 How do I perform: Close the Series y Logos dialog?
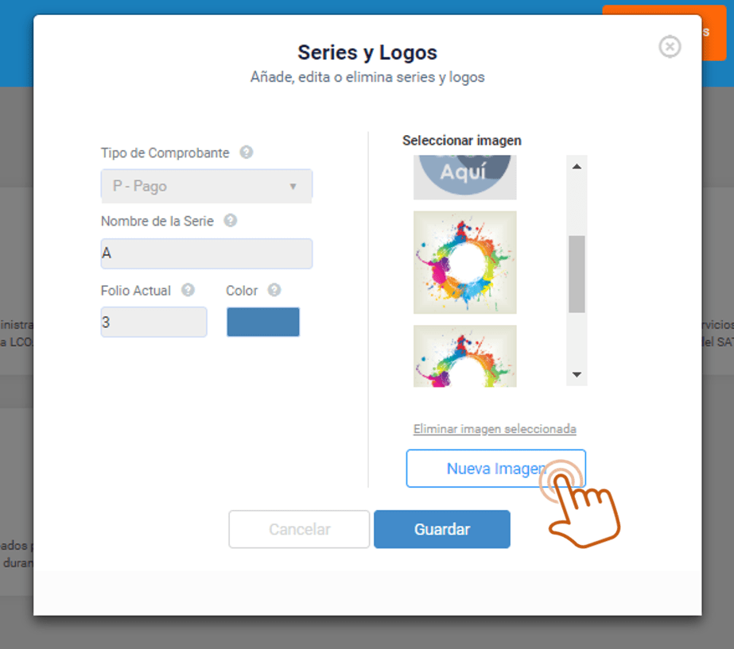coord(670,46)
